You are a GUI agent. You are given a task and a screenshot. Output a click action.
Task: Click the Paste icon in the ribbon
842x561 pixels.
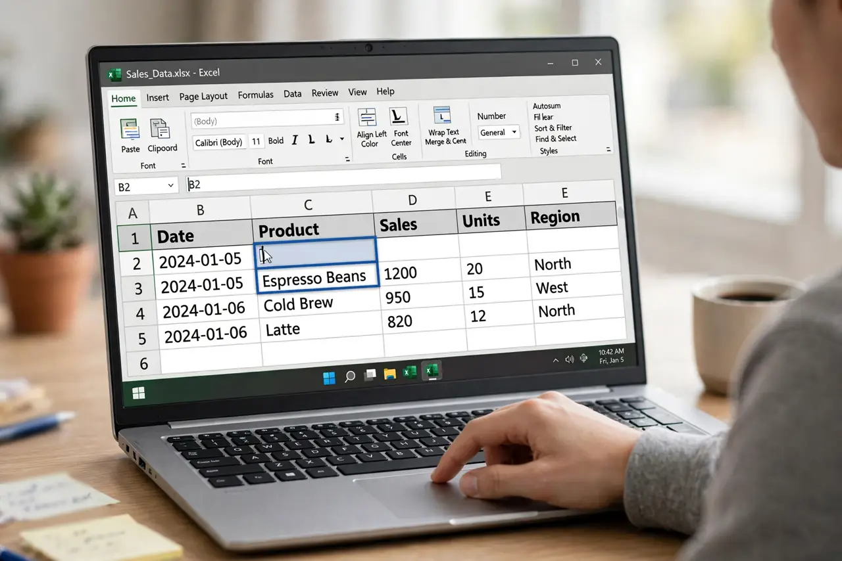(x=130, y=129)
